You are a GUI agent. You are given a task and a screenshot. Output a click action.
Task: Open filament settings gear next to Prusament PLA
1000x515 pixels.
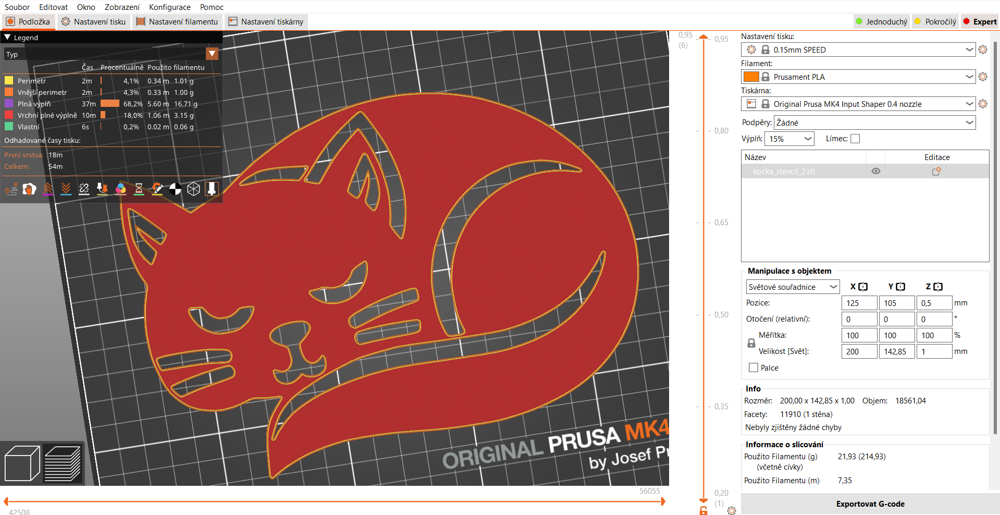click(x=983, y=77)
